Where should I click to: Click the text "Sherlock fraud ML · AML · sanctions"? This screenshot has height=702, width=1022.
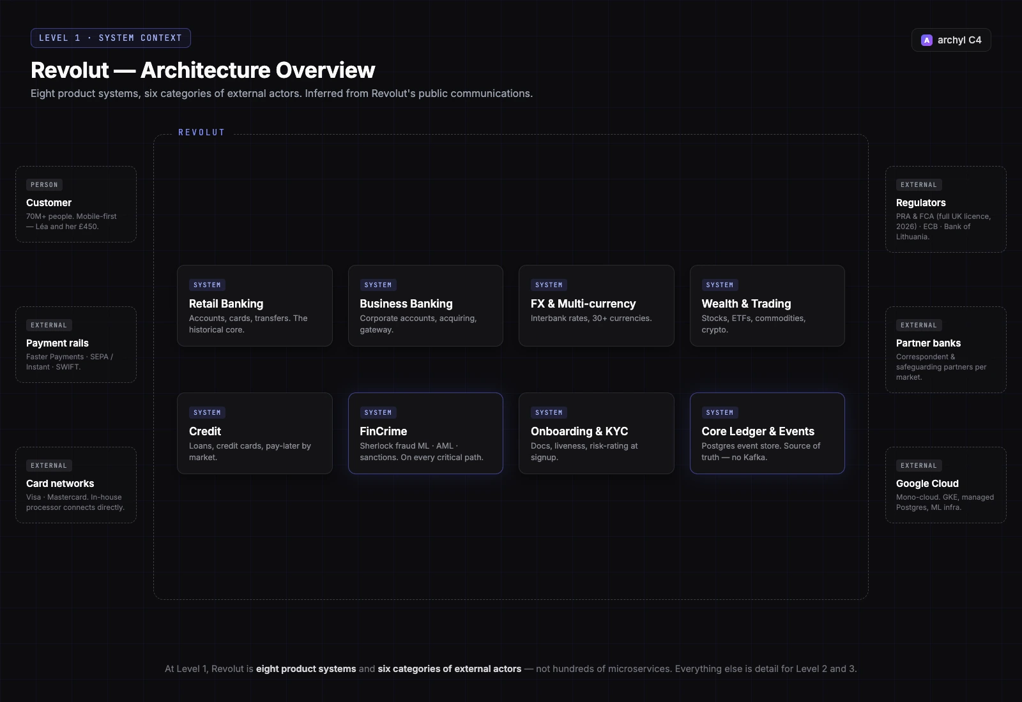(409, 452)
